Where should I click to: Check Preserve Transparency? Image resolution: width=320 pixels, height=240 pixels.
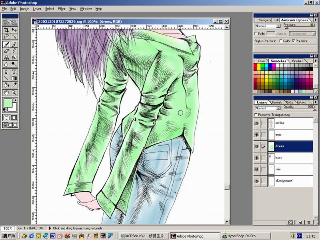(x=256, y=115)
